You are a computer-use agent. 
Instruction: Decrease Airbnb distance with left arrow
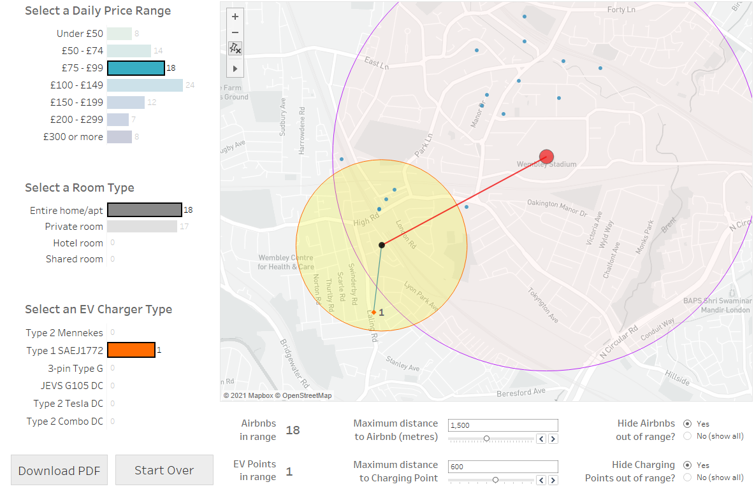[541, 439]
